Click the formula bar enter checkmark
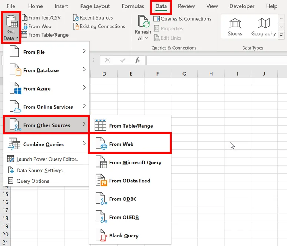This screenshot has height=246, width=287. coord(123,60)
